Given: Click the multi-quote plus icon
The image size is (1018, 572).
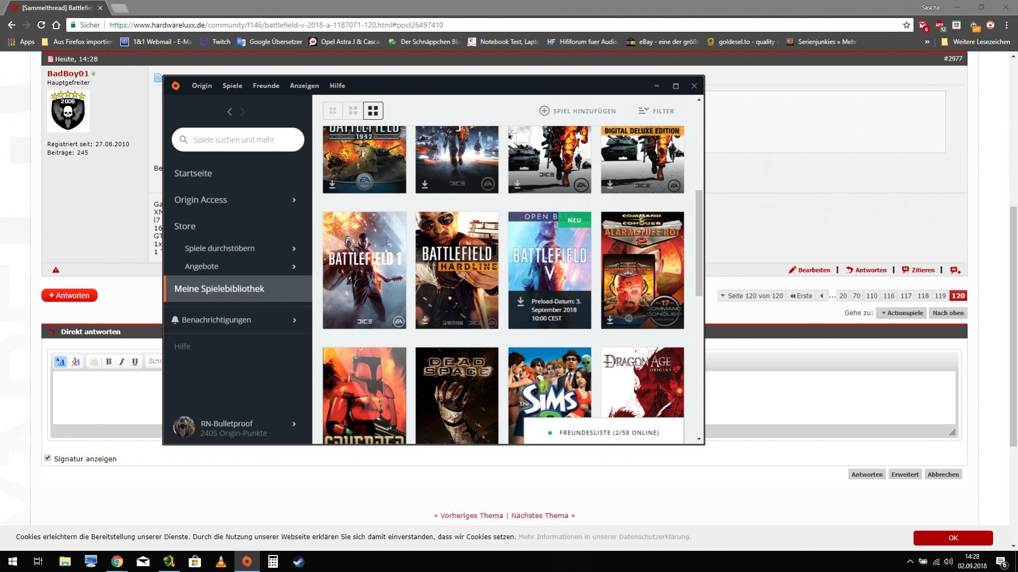Looking at the screenshot, I should pos(955,270).
